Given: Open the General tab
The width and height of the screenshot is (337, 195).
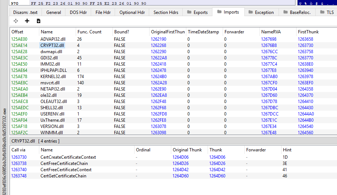Looking at the screenshot, I should [54, 12].
